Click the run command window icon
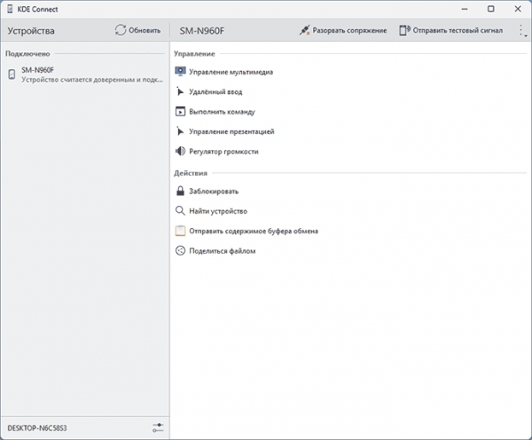 (x=180, y=112)
